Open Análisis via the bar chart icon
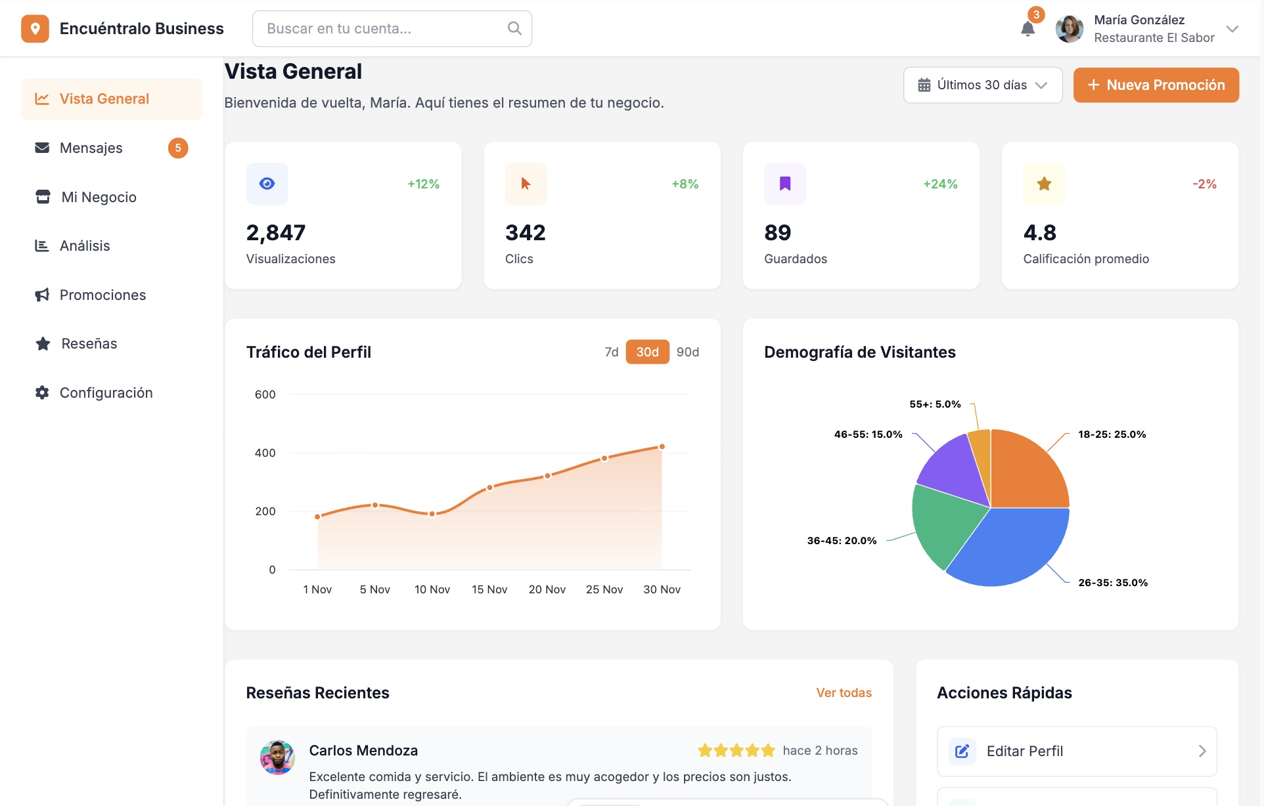1264x806 pixels. [x=41, y=245]
